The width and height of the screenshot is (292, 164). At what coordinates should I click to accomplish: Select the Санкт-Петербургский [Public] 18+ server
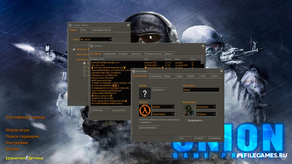point(111,91)
